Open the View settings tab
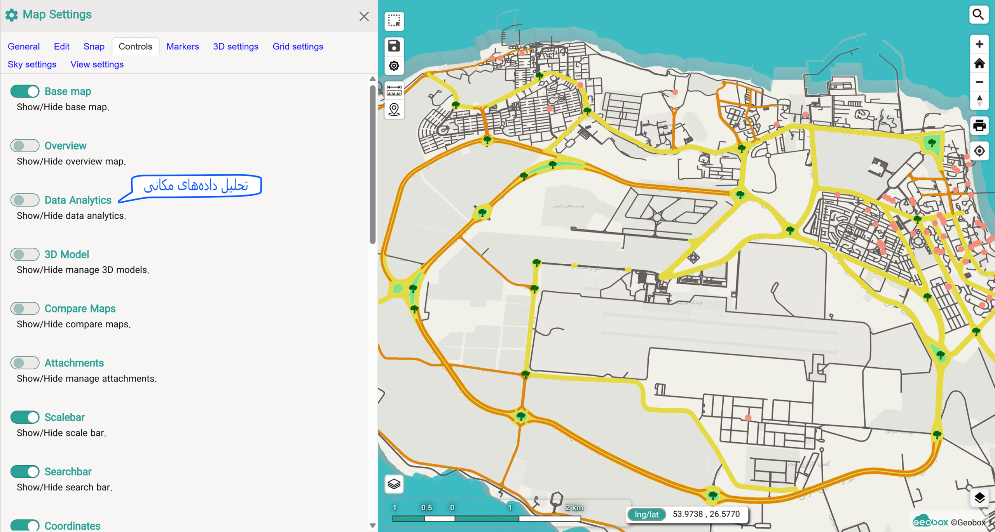This screenshot has height=532, width=995. tap(97, 64)
